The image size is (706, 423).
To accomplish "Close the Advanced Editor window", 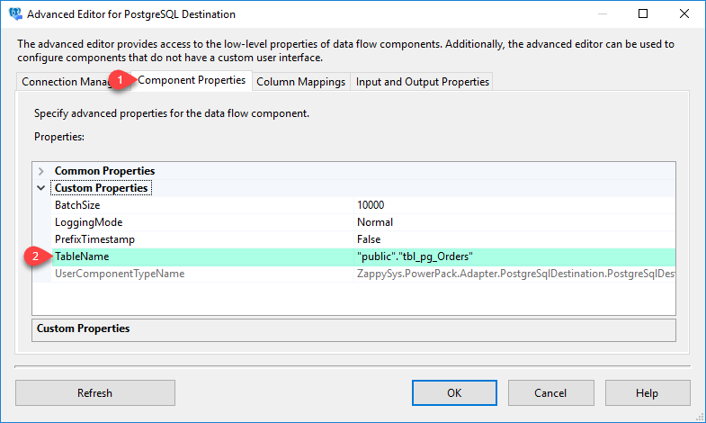I will click(x=684, y=14).
